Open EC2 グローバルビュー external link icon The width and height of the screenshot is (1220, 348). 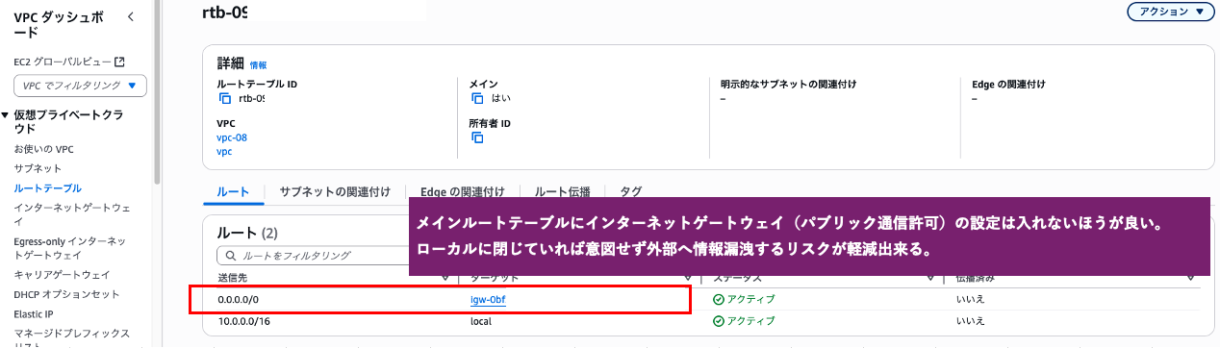point(120,62)
